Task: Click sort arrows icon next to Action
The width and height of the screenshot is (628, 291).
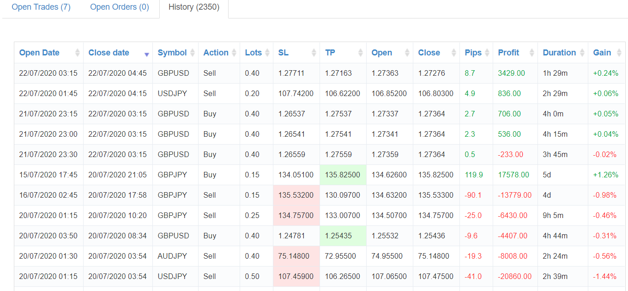Action: (x=234, y=53)
